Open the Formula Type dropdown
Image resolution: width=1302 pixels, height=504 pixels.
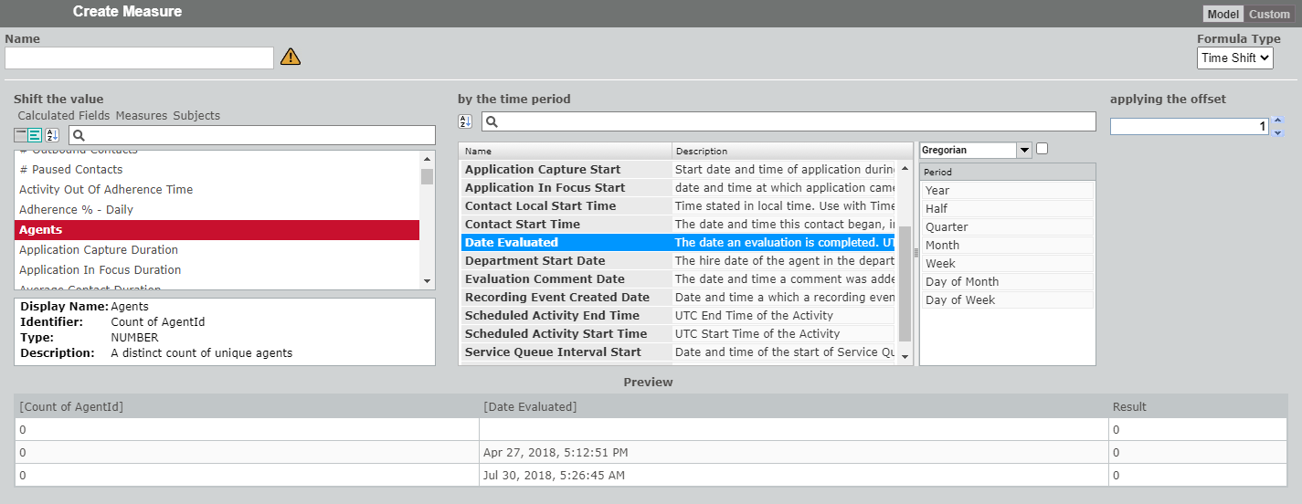tap(1234, 58)
